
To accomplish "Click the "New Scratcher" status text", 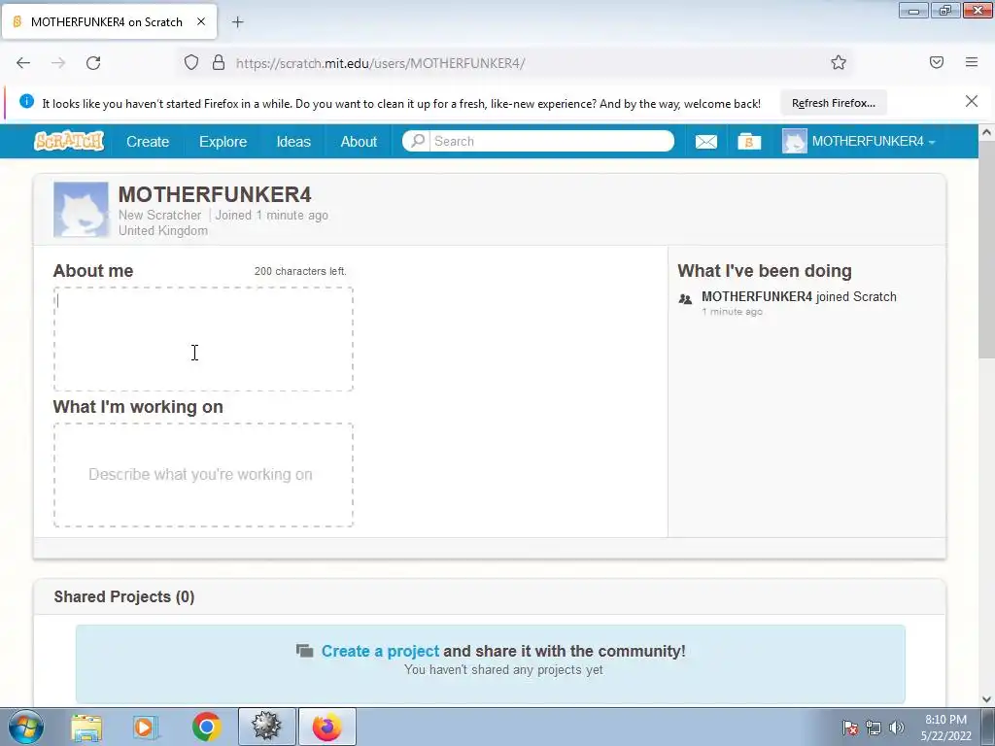I will [x=159, y=215].
